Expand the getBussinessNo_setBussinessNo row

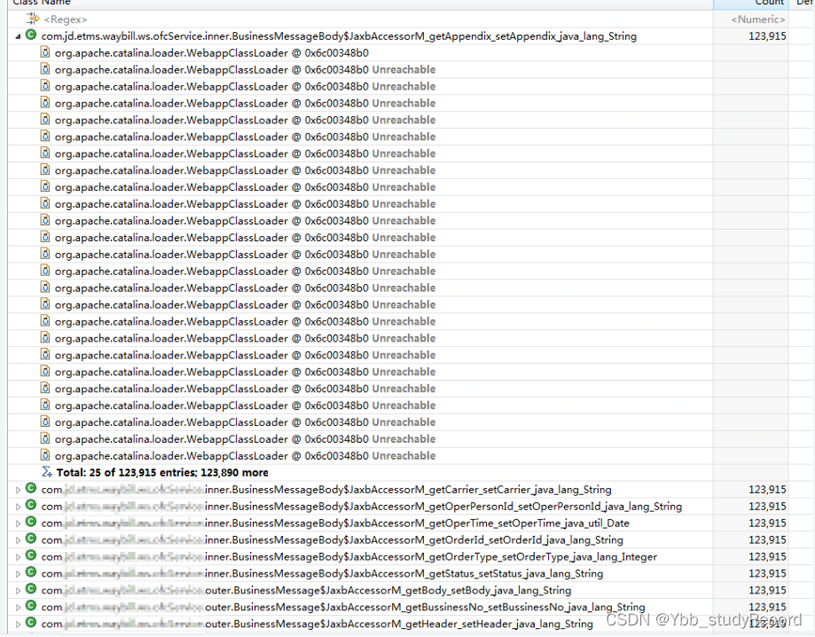click(19, 608)
